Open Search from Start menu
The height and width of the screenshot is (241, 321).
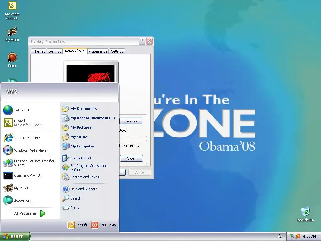[x=89, y=198]
